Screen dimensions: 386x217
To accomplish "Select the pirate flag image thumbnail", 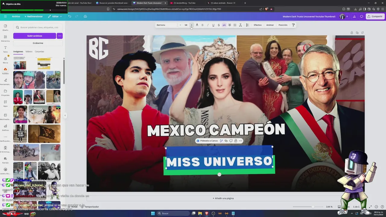I will click(44, 134).
